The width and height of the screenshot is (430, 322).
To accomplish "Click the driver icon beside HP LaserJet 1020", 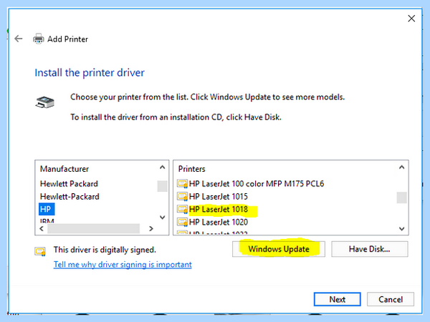I will pyautogui.click(x=182, y=222).
